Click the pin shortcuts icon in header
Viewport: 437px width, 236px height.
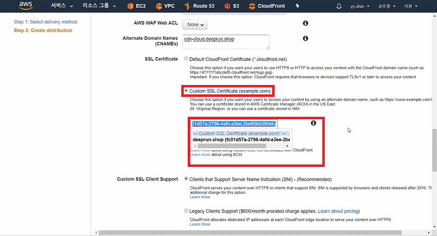(297, 6)
